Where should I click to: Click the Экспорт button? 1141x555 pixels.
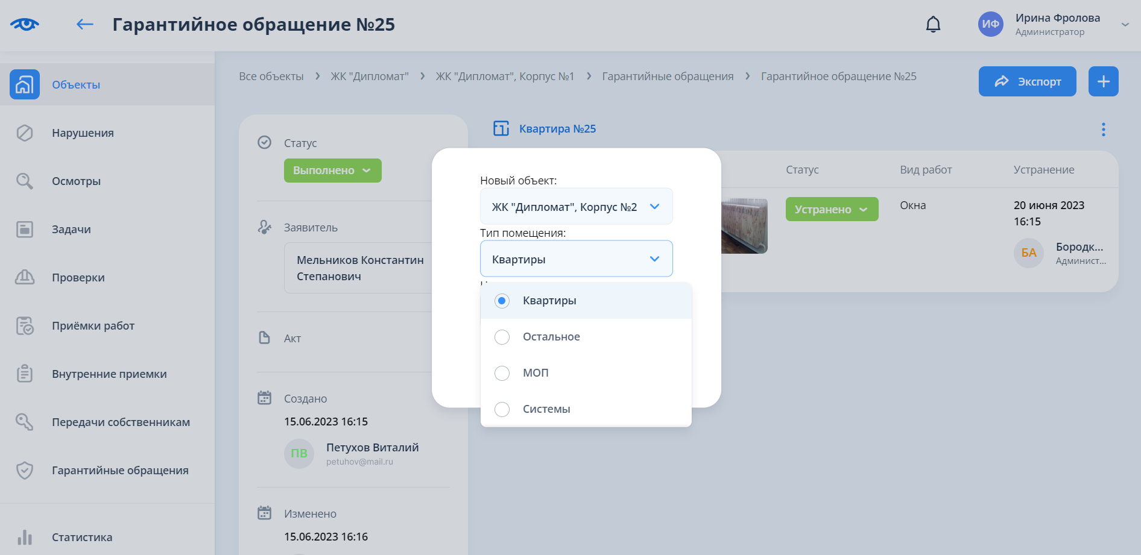click(x=1027, y=81)
